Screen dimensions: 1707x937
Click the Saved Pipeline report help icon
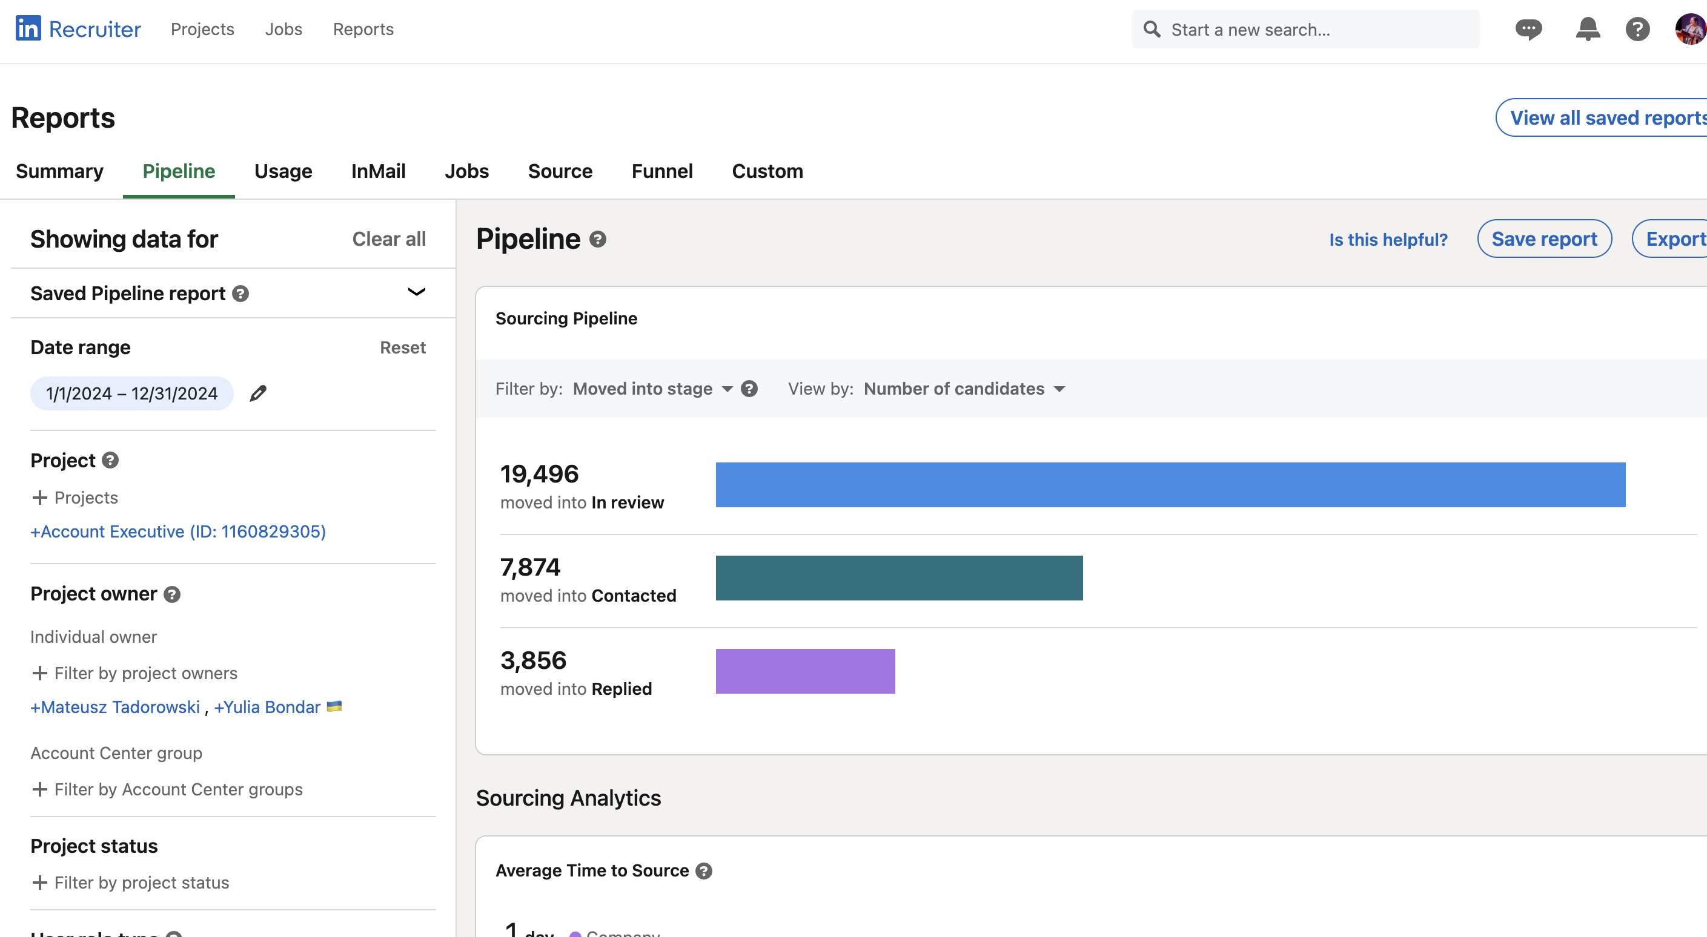tap(240, 294)
